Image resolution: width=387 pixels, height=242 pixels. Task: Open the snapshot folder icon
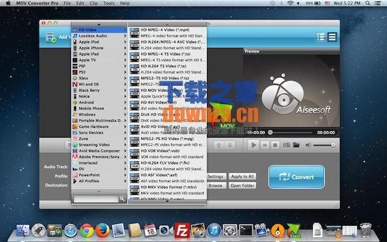(296, 145)
